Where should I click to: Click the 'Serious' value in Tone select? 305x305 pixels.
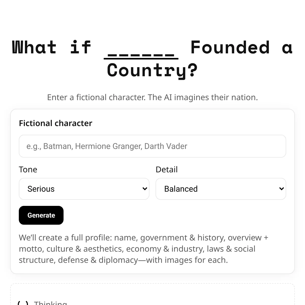pos(41,189)
